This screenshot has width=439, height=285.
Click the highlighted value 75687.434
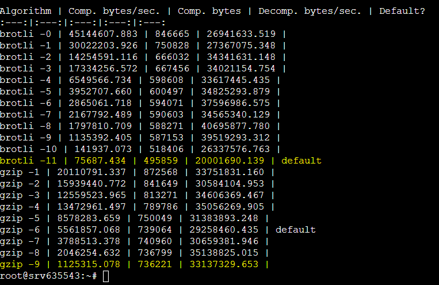tap(100, 161)
